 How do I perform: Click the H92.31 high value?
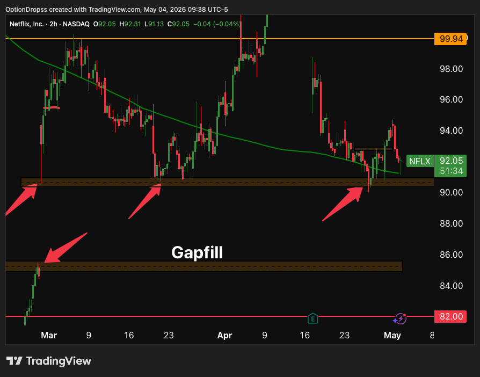(x=130, y=24)
